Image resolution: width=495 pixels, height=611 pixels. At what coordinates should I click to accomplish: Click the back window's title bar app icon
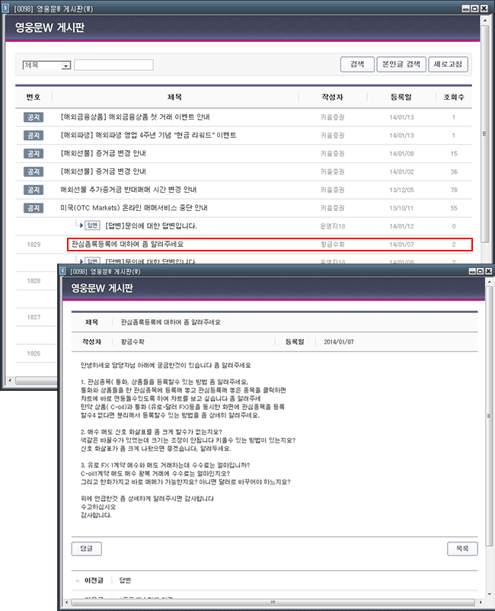point(5,8)
